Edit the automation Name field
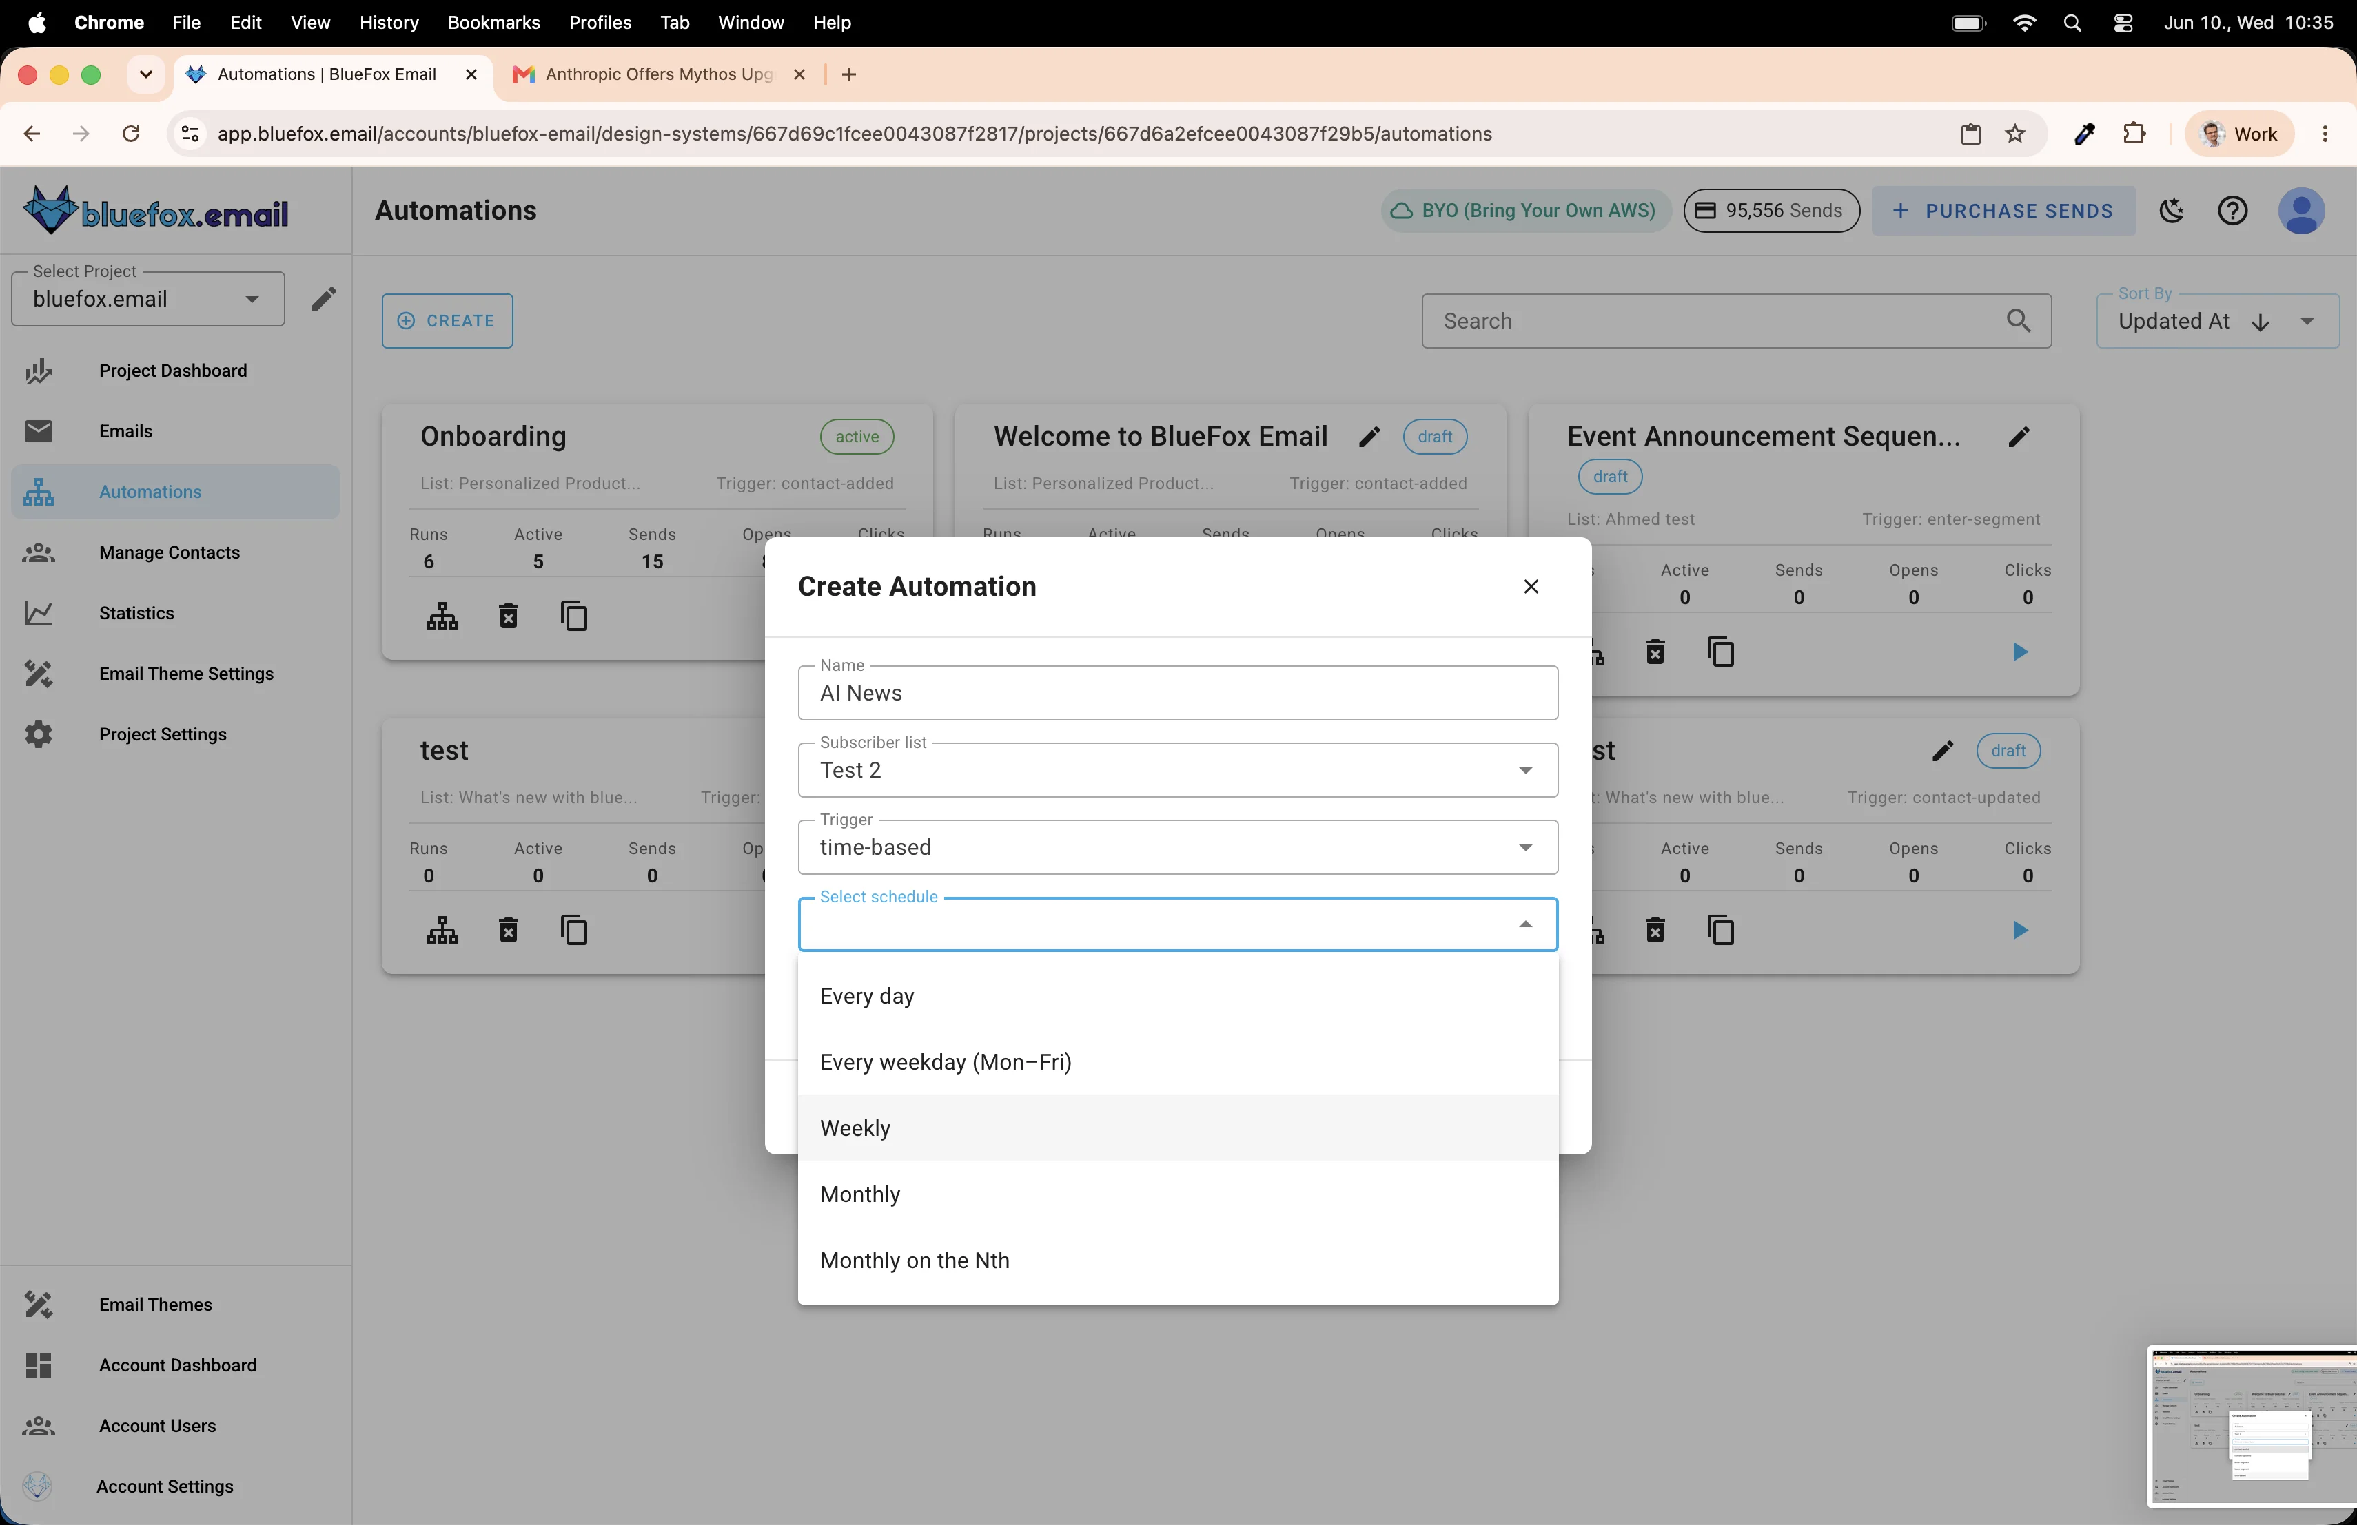2357x1525 pixels. pyautogui.click(x=1178, y=693)
